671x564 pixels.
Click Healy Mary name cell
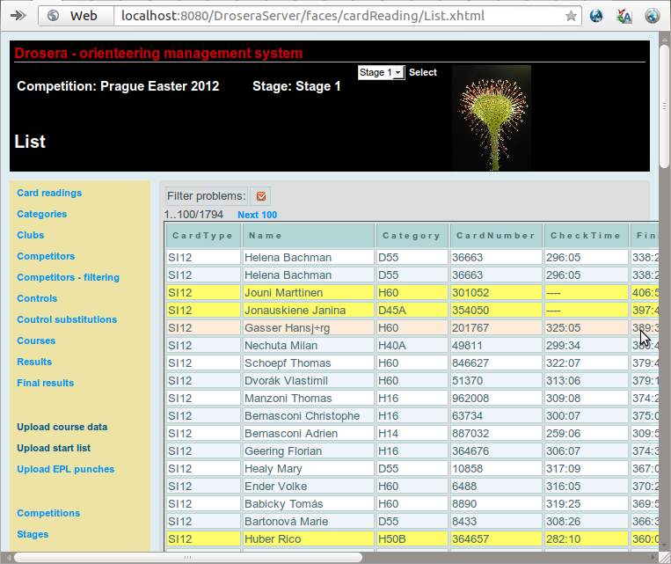point(308,468)
